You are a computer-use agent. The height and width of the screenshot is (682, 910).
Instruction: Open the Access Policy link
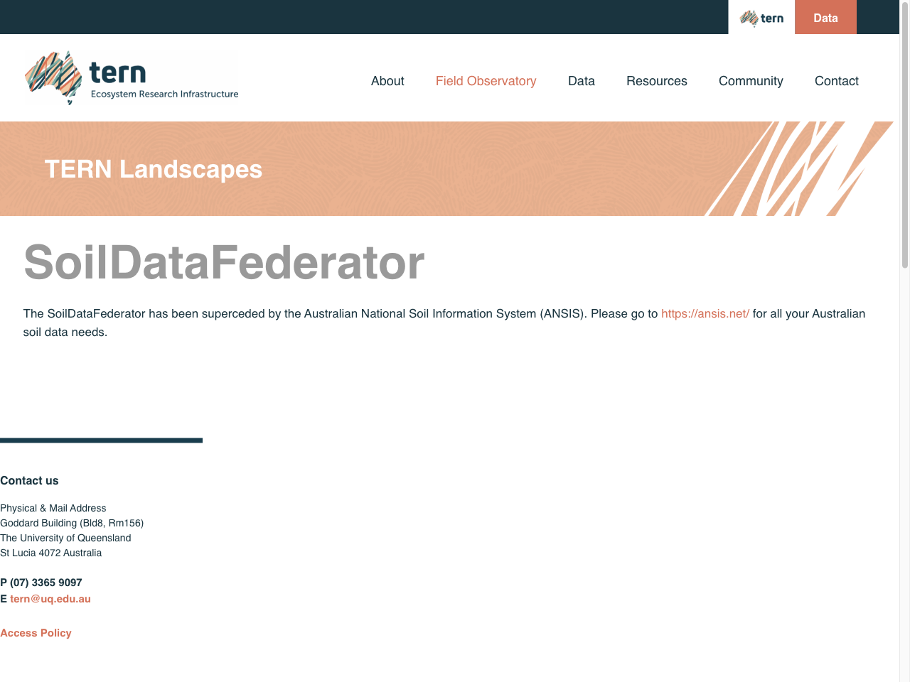36,633
